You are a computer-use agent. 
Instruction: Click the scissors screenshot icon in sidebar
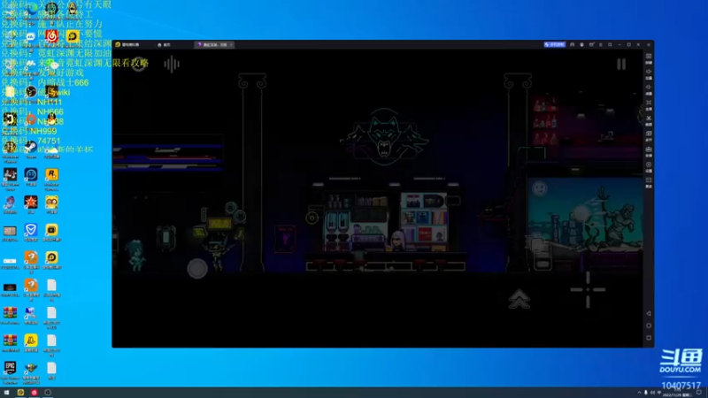pyautogui.click(x=649, y=119)
